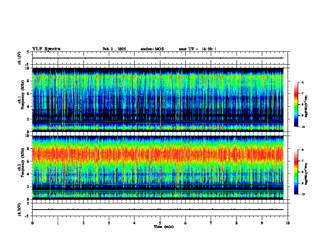Click time axis tick label '6'
Screen dimensions: 324x250
tap(186, 223)
